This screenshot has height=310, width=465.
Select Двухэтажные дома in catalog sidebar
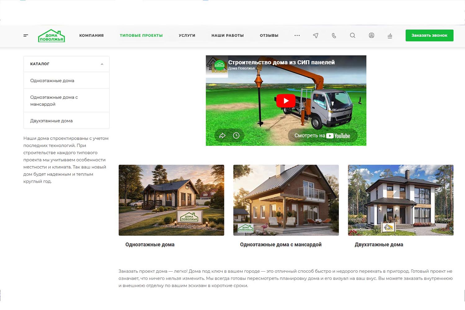[x=51, y=121]
